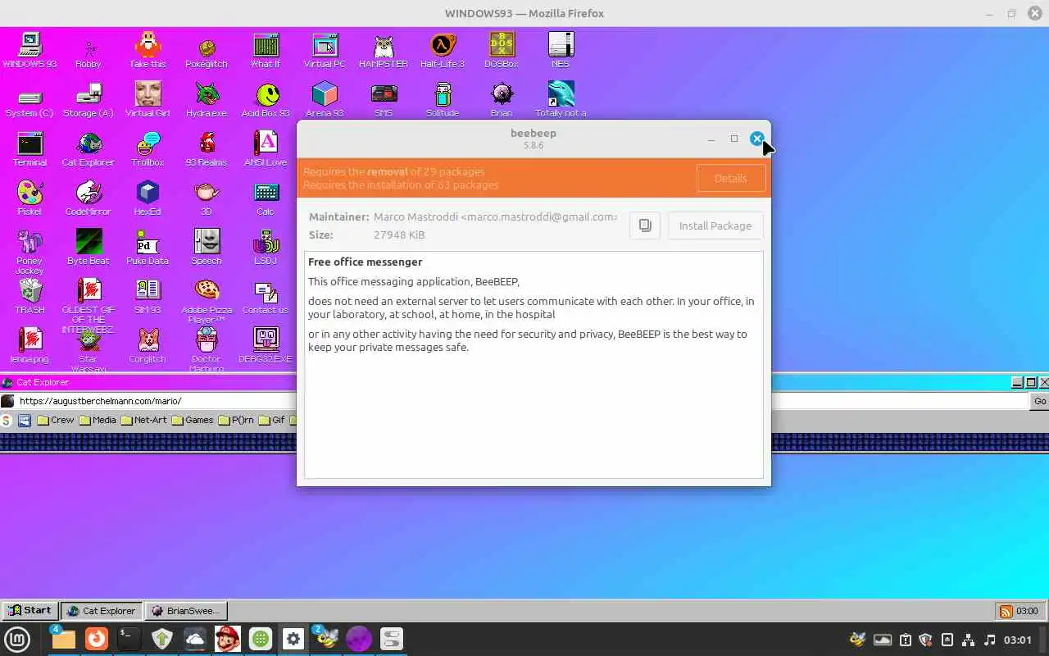Open the Games bookmarks folder

pos(192,420)
